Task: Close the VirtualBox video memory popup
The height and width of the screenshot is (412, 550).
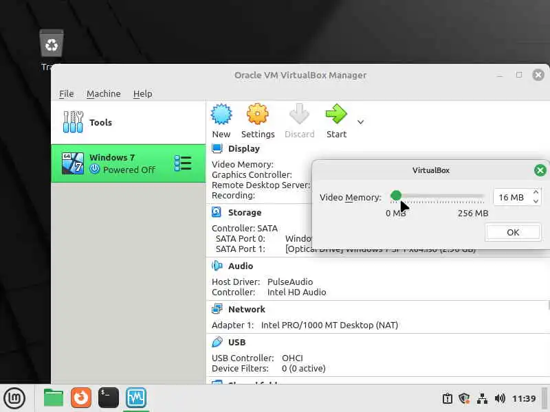Action: [540, 170]
